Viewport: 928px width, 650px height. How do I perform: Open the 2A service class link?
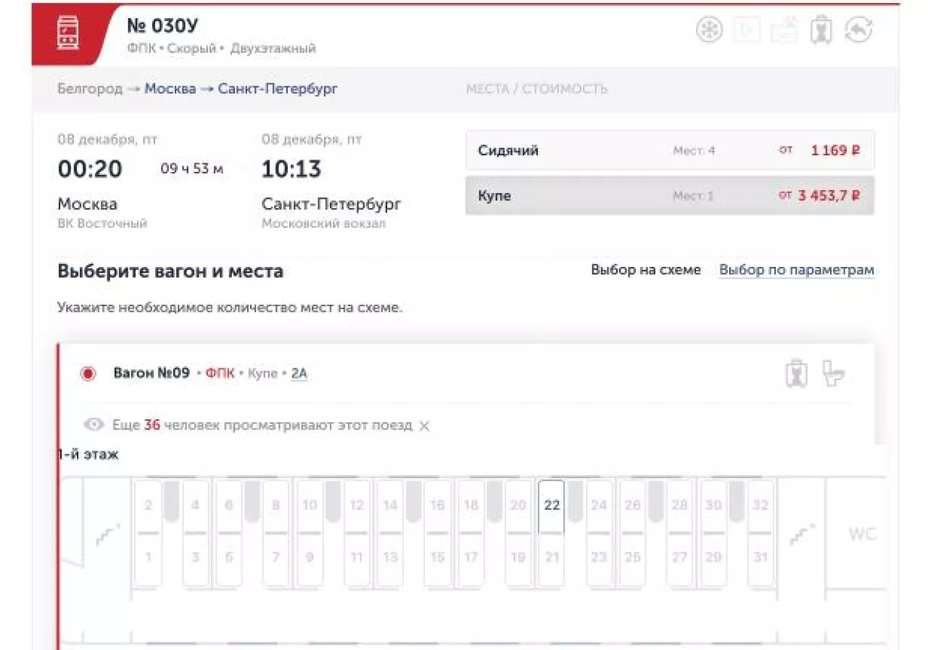[x=299, y=374]
